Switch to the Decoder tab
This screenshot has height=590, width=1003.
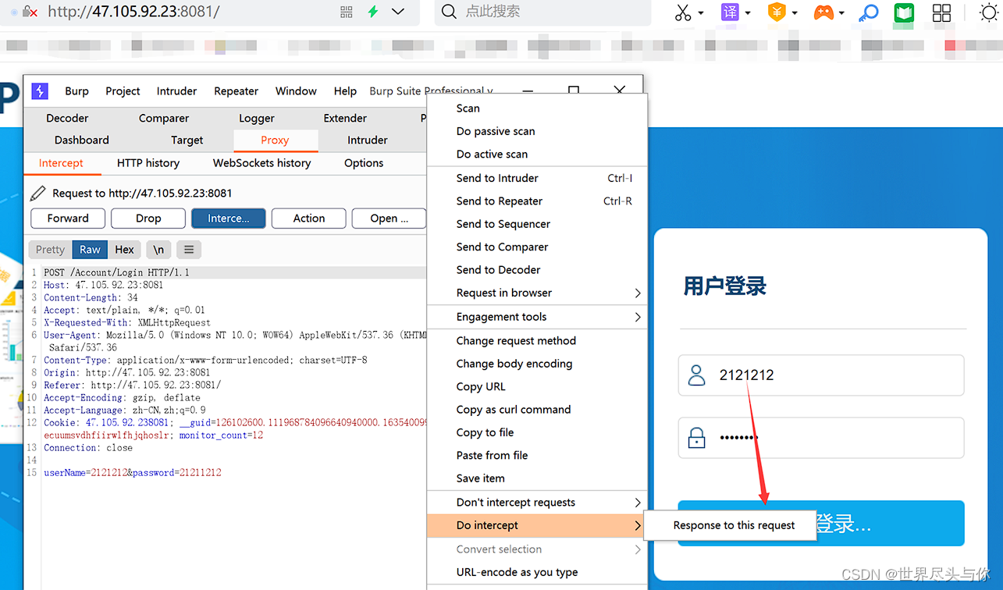(67, 119)
